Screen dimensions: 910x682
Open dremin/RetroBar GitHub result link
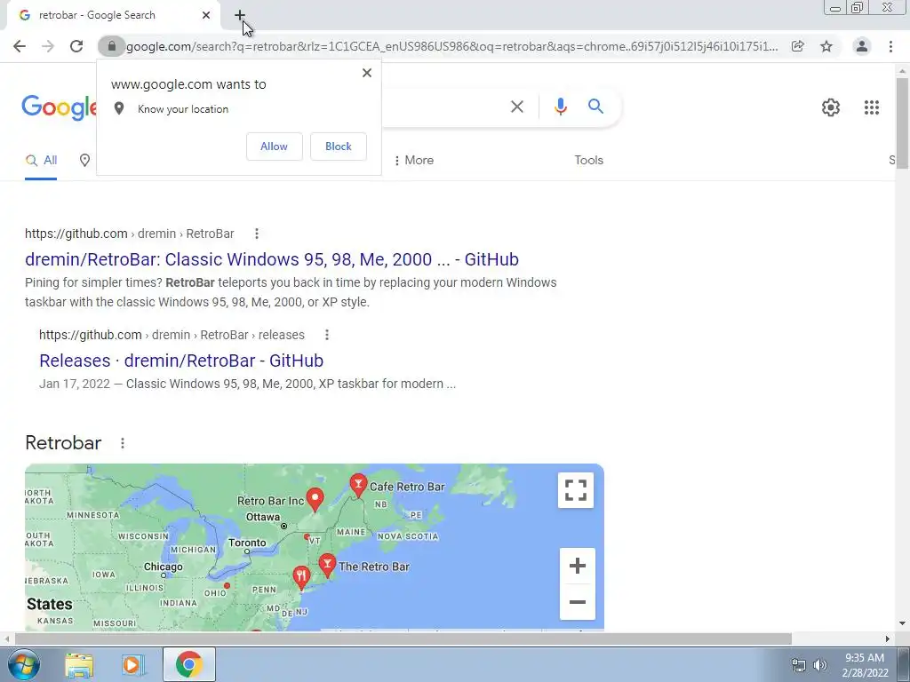click(272, 259)
